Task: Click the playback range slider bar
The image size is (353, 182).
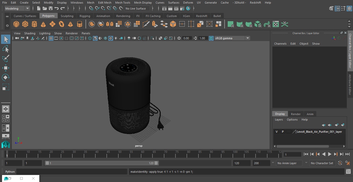Action: (x=102, y=163)
